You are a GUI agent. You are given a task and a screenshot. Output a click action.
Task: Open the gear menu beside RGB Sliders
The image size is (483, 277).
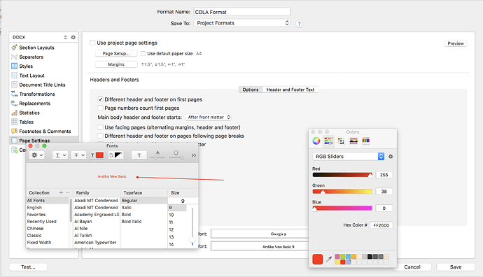(x=391, y=157)
